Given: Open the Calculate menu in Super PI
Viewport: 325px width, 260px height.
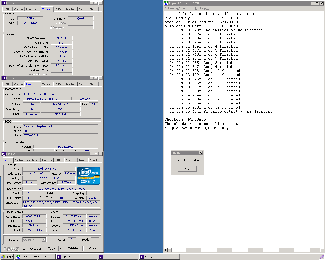Looking at the screenshot, I should click(172, 8).
